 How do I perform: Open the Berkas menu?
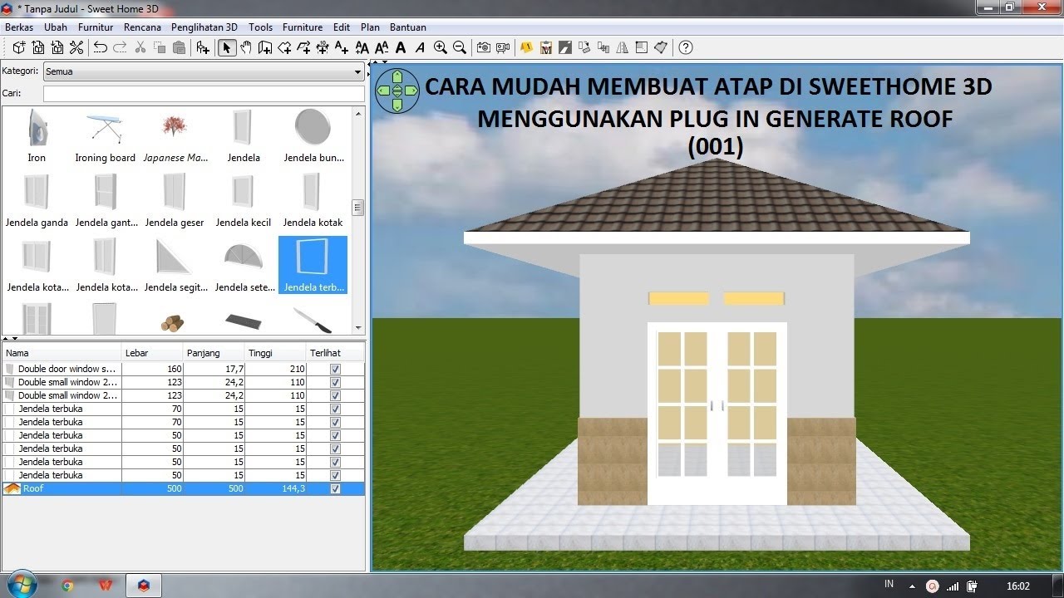[19, 27]
